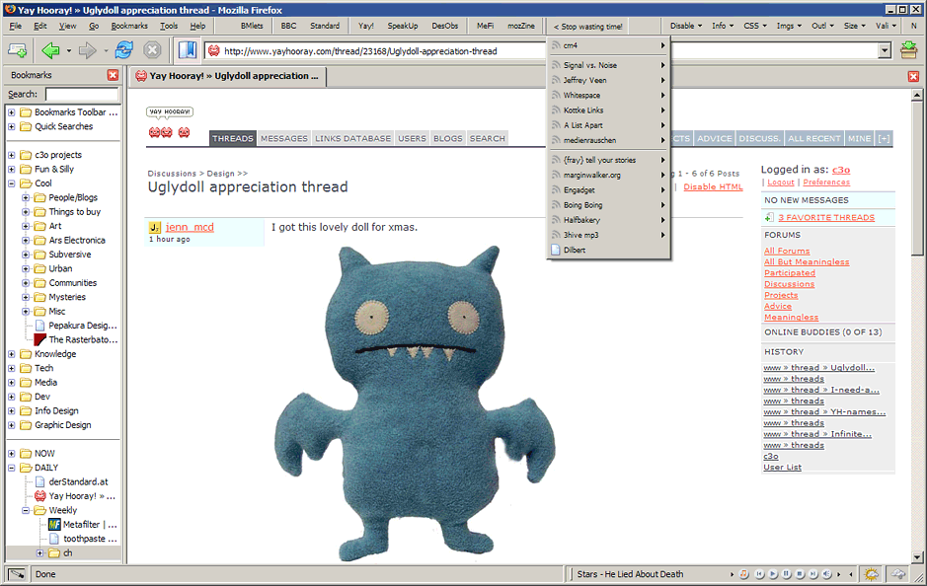
Task: Open the A List Apart feed submenu
Action: [608, 125]
